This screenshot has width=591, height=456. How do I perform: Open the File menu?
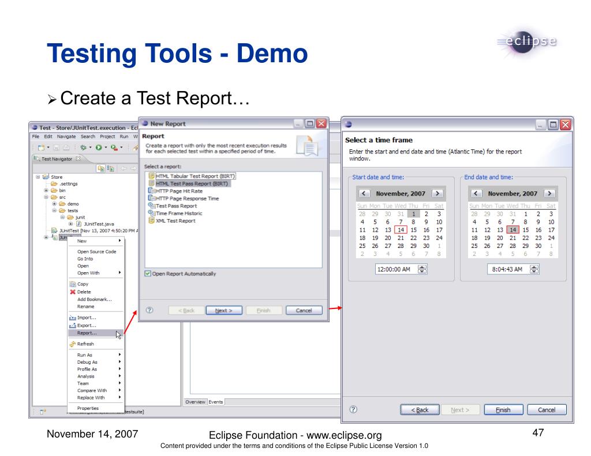pyautogui.click(x=36, y=136)
